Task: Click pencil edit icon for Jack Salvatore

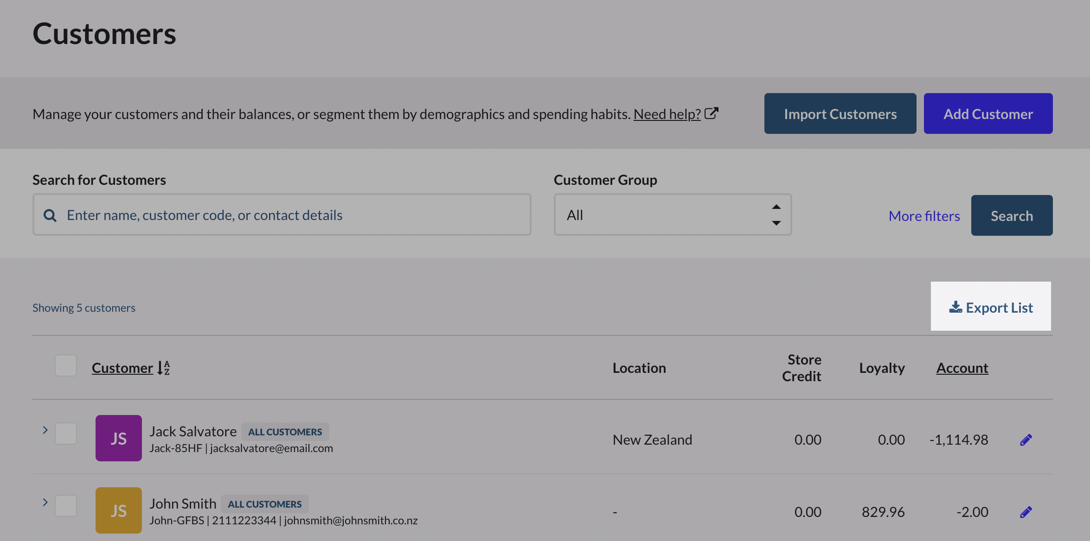Action: pyautogui.click(x=1026, y=440)
